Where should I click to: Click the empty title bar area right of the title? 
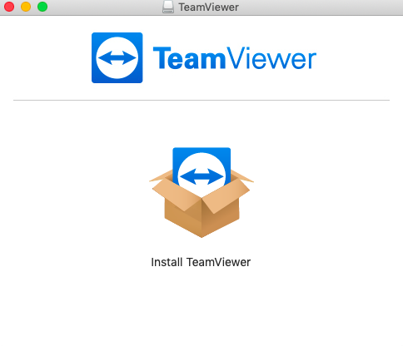tap(319, 7)
